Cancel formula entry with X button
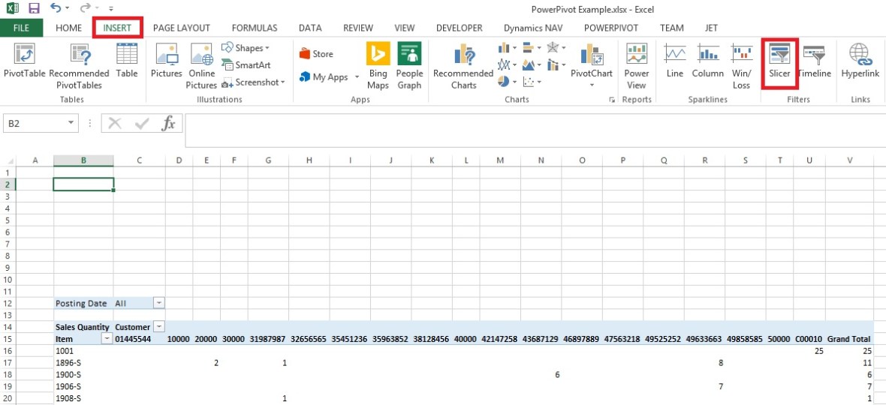The width and height of the screenshot is (886, 405). (115, 124)
